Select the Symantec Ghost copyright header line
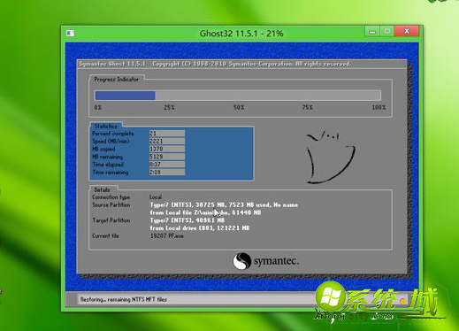The width and height of the screenshot is (459, 331). [x=215, y=64]
